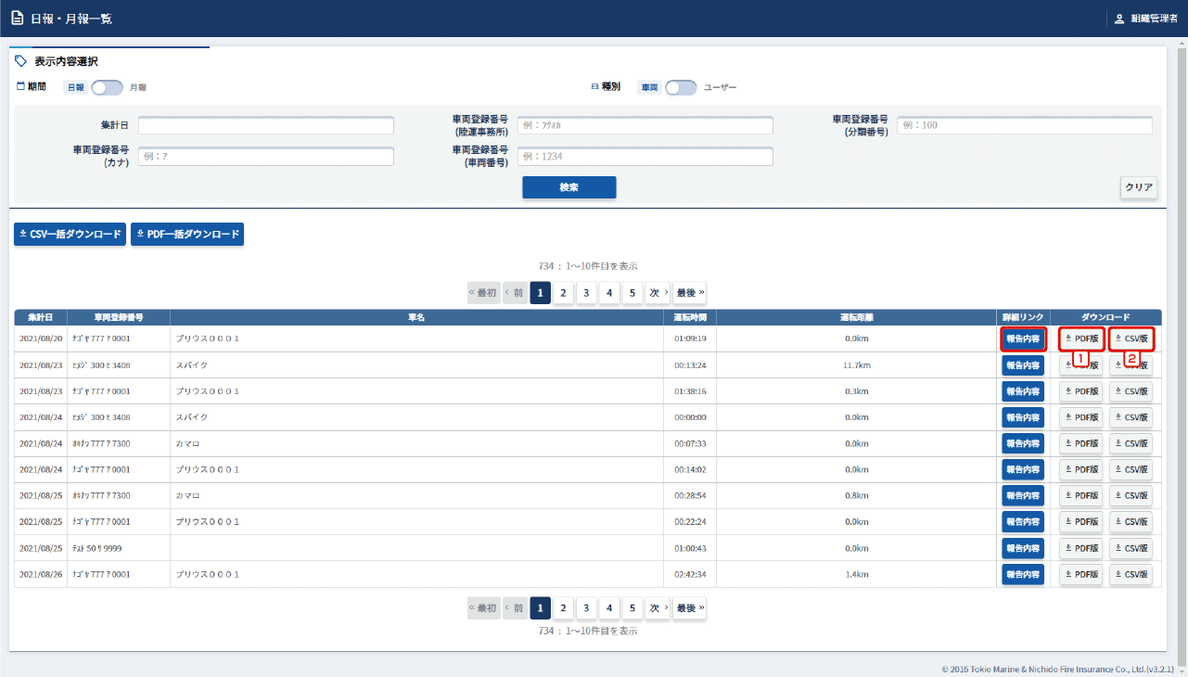Click the vehicle icon next to 種別
This screenshot has height=677, width=1188.
point(595,86)
